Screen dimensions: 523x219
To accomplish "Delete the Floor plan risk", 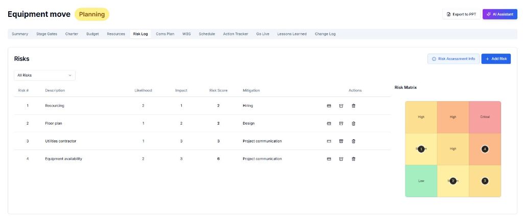I will [353, 124].
